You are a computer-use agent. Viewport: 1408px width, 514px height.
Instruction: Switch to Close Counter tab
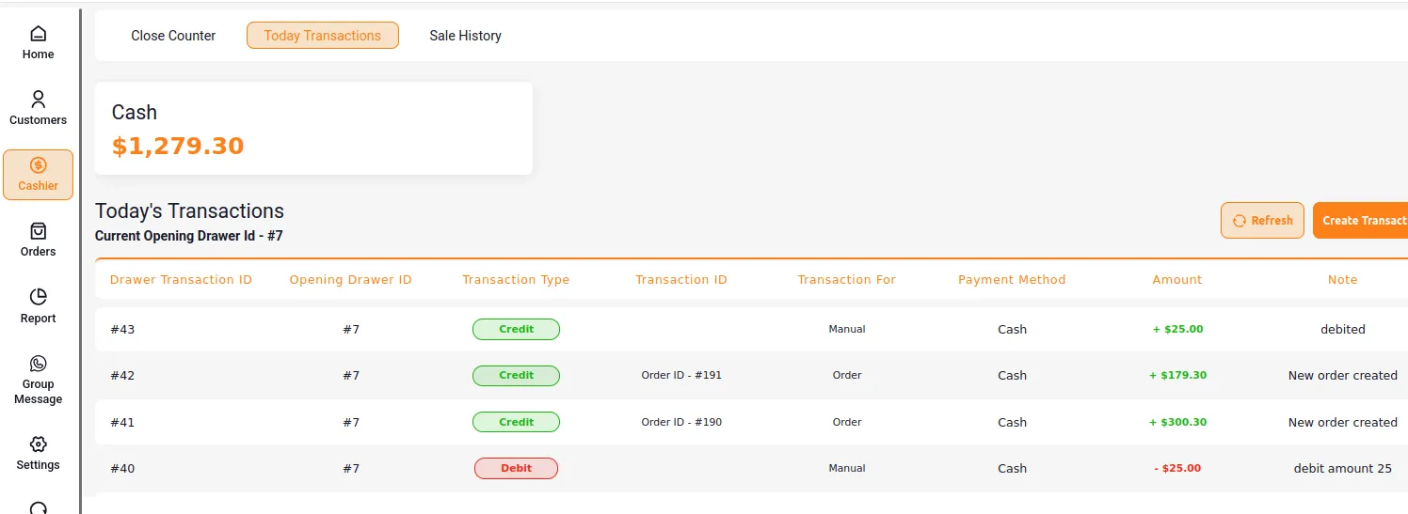173,36
